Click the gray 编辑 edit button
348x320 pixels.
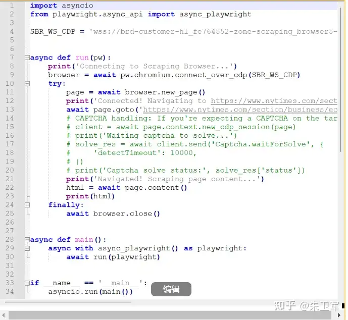[171, 289]
